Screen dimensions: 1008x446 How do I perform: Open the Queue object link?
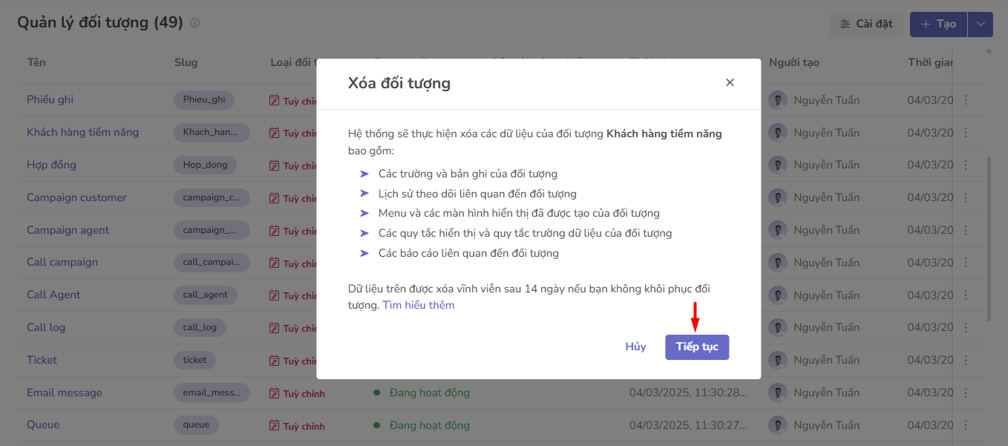43,424
